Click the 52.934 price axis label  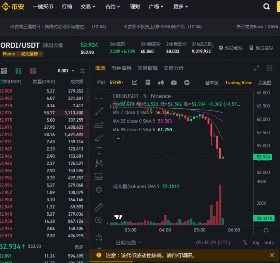point(262,157)
